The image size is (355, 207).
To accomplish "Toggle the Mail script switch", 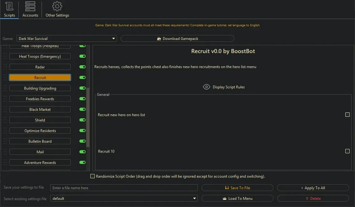I will (x=82, y=152).
